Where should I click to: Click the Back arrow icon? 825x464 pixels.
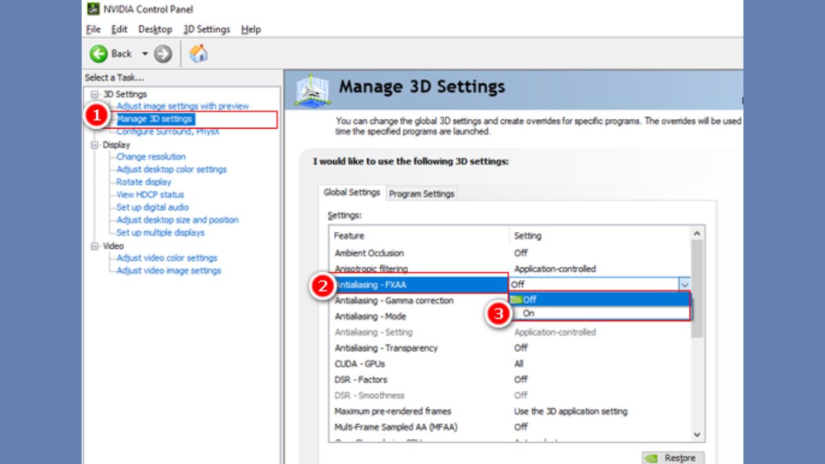point(99,54)
